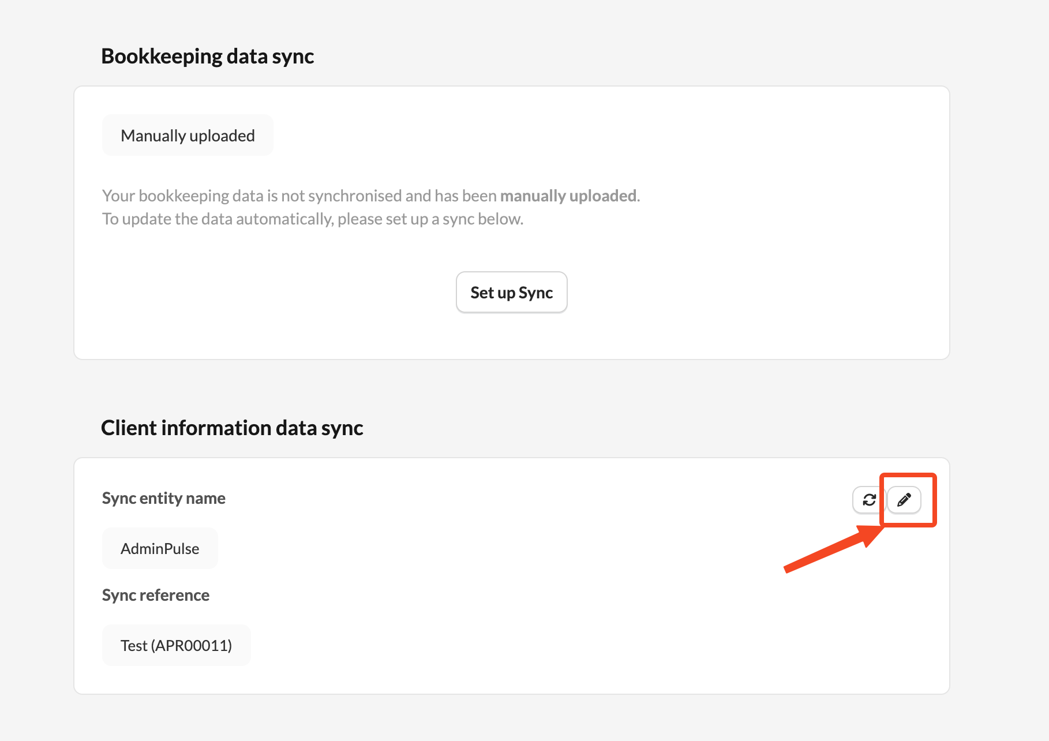
Task: Click the refresh sync arrows icon
Action: (x=869, y=500)
